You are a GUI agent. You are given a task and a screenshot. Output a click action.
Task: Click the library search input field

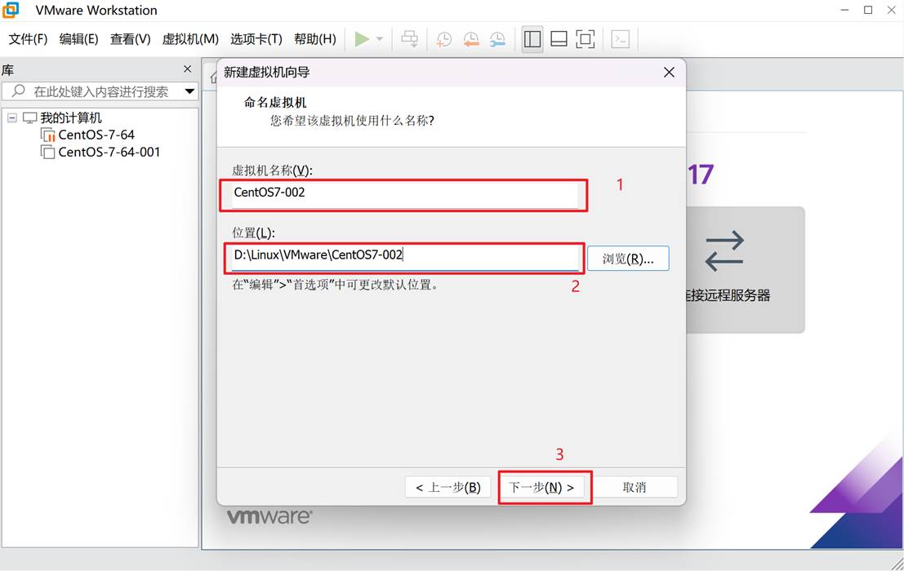(100, 91)
